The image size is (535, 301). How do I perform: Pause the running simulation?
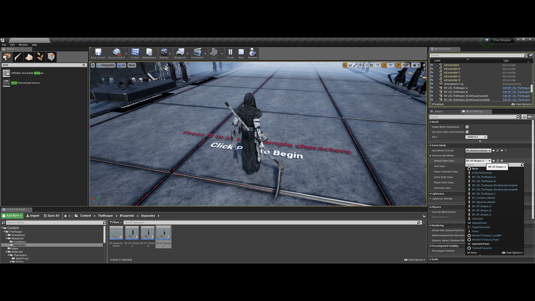[230, 54]
